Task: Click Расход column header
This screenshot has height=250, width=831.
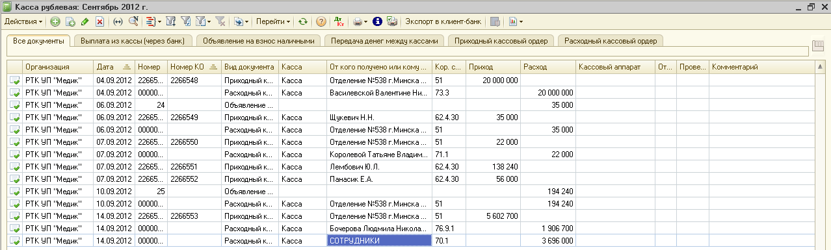Action: [x=548, y=67]
